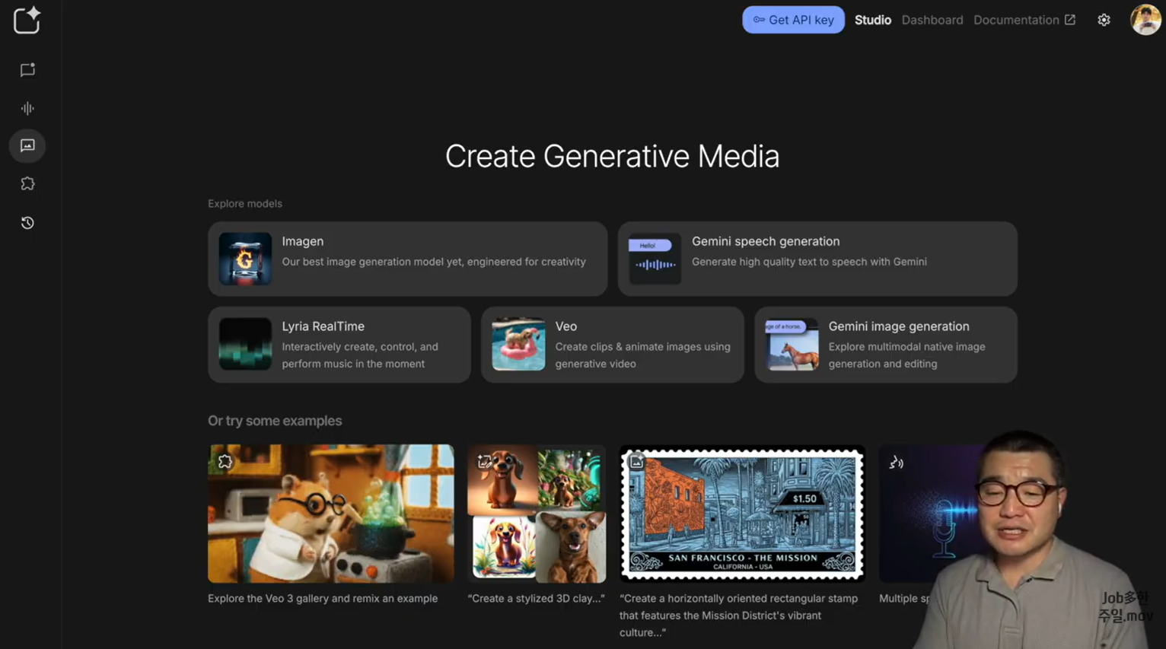Open the Lyria RealTime model card
The image size is (1166, 649).
[339, 345]
